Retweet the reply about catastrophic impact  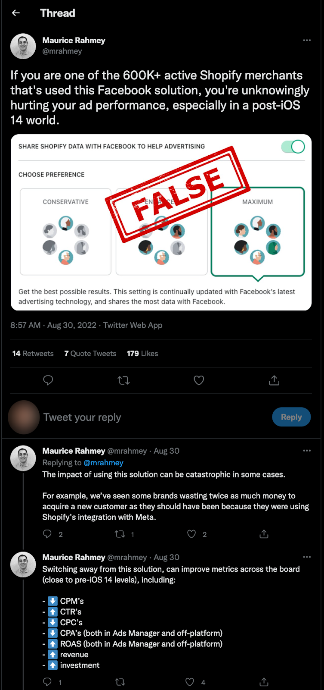pyautogui.click(x=120, y=534)
